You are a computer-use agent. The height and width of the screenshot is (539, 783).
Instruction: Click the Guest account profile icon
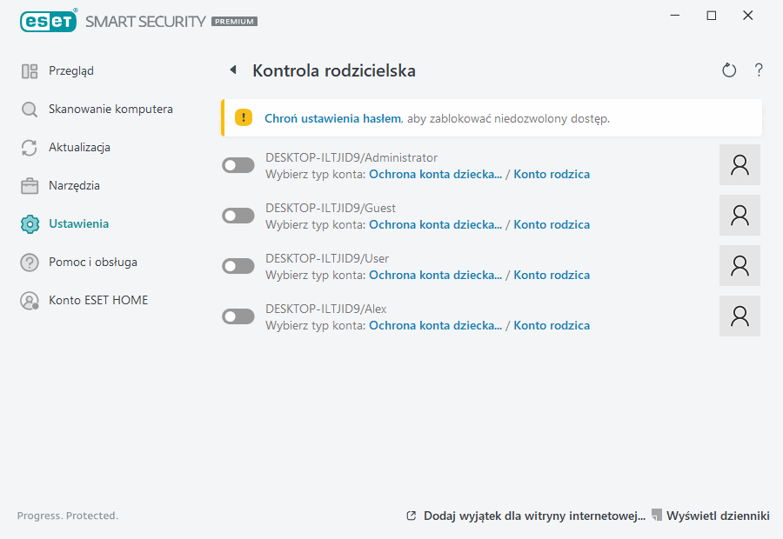coord(739,216)
